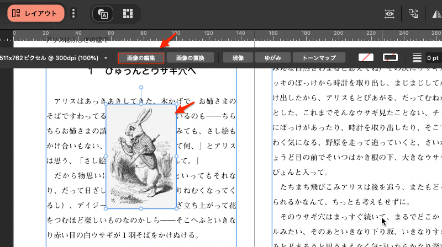Screen dimensions: 442x247
Task: Select the white rabbit illustration
Action: click(141, 156)
